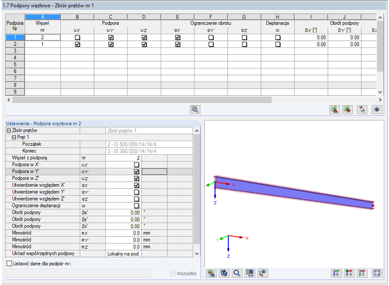Click the zoom magnifier icon below the preview

(x=237, y=273)
